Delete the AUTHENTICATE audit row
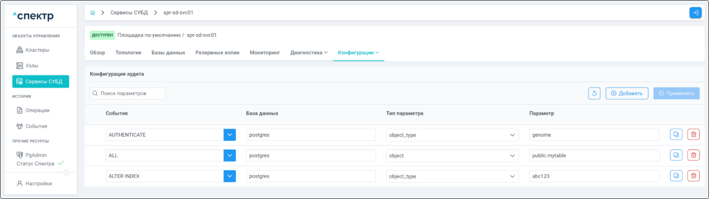709x199 pixels. click(693, 134)
